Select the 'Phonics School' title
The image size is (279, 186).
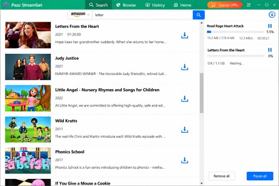(70, 152)
